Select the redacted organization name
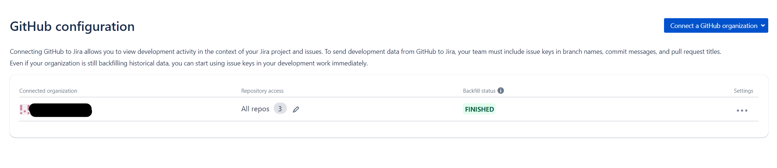777x168 pixels. (x=60, y=110)
